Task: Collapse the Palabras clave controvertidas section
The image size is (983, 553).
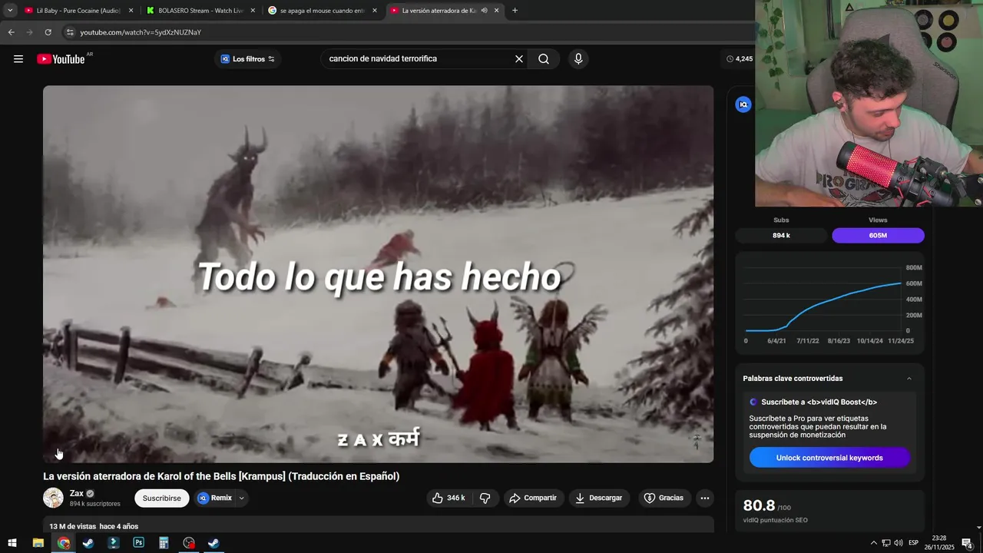Action: [x=909, y=379]
